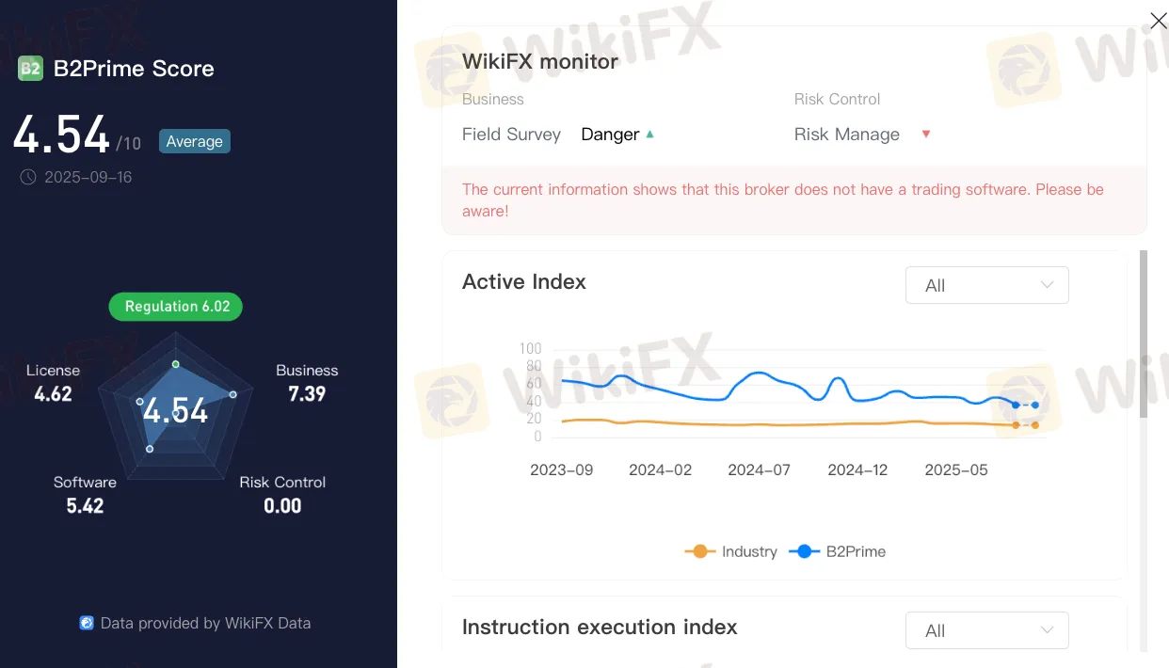Image resolution: width=1169 pixels, height=668 pixels.
Task: Click the clock icon beside the date
Action: click(x=28, y=177)
